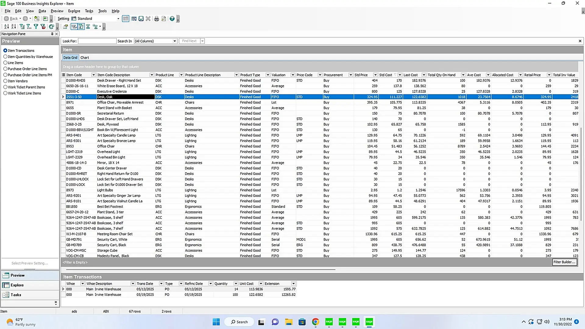Image resolution: width=585 pixels, height=329 pixels.
Task: Click the Forward navigation arrow icon
Action: point(26,19)
